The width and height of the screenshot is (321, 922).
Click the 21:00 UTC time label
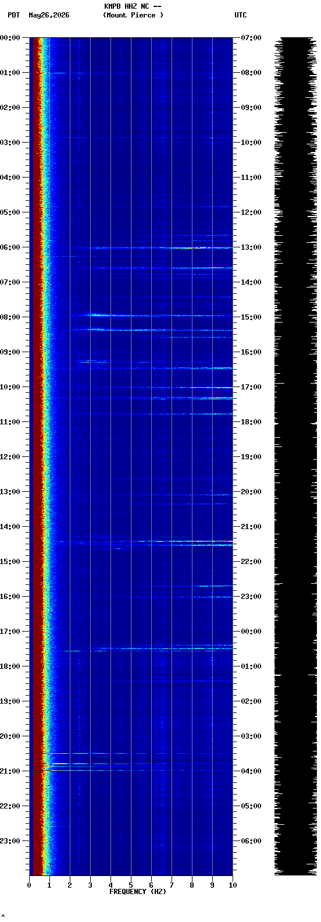(251, 526)
